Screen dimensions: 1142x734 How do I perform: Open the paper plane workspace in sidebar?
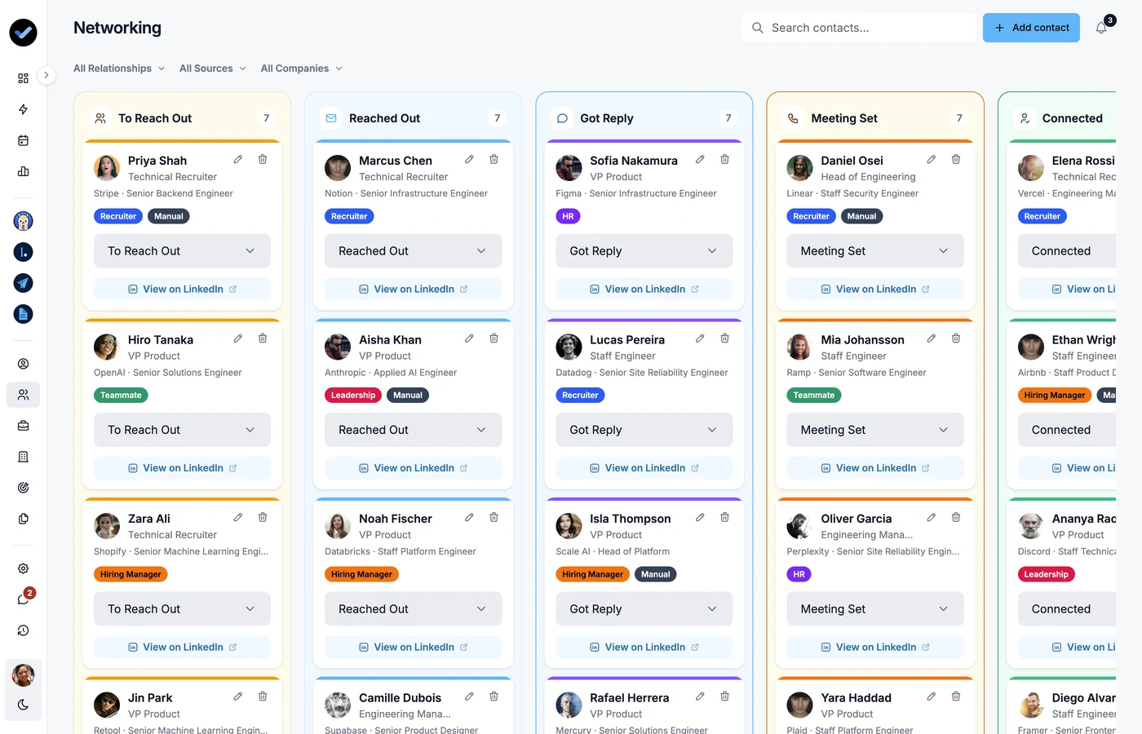[x=23, y=283]
